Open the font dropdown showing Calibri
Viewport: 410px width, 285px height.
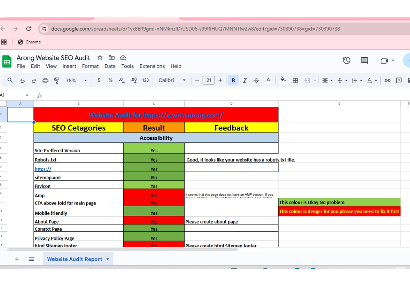point(172,80)
